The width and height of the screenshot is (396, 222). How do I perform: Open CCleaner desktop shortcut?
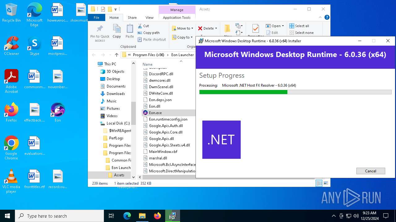pyautogui.click(x=11, y=46)
